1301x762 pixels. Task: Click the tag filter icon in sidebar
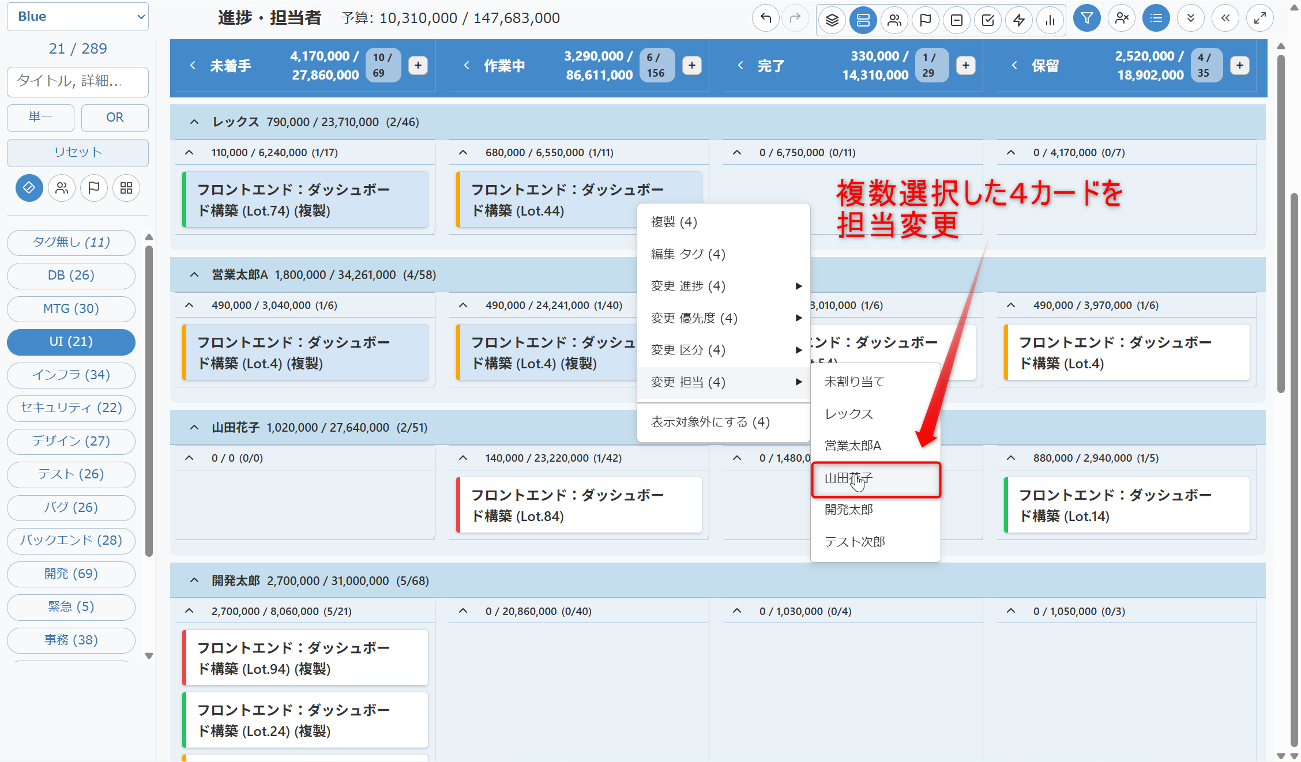pyautogui.click(x=29, y=188)
